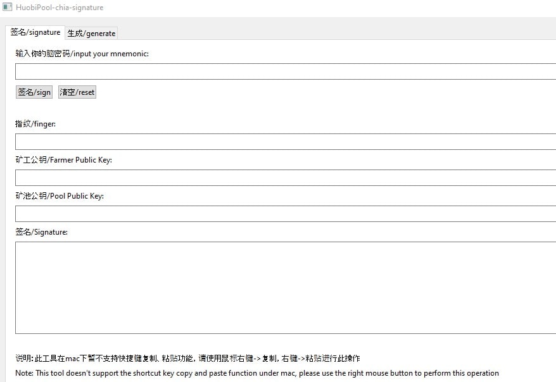The width and height of the screenshot is (556, 382).
Task: Click inside the Signature output text area
Action: (286, 288)
